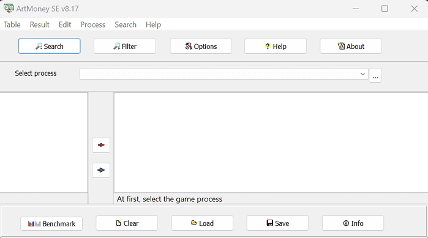Viewport: 428px width, 238px height.
Task: Click inside the Select process combo field
Action: click(x=224, y=74)
